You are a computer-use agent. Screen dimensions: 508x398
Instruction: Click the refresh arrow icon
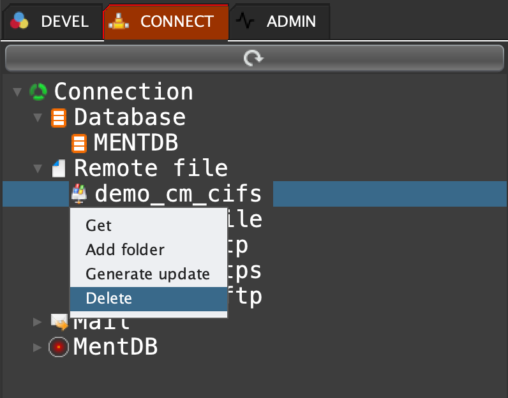click(x=253, y=59)
